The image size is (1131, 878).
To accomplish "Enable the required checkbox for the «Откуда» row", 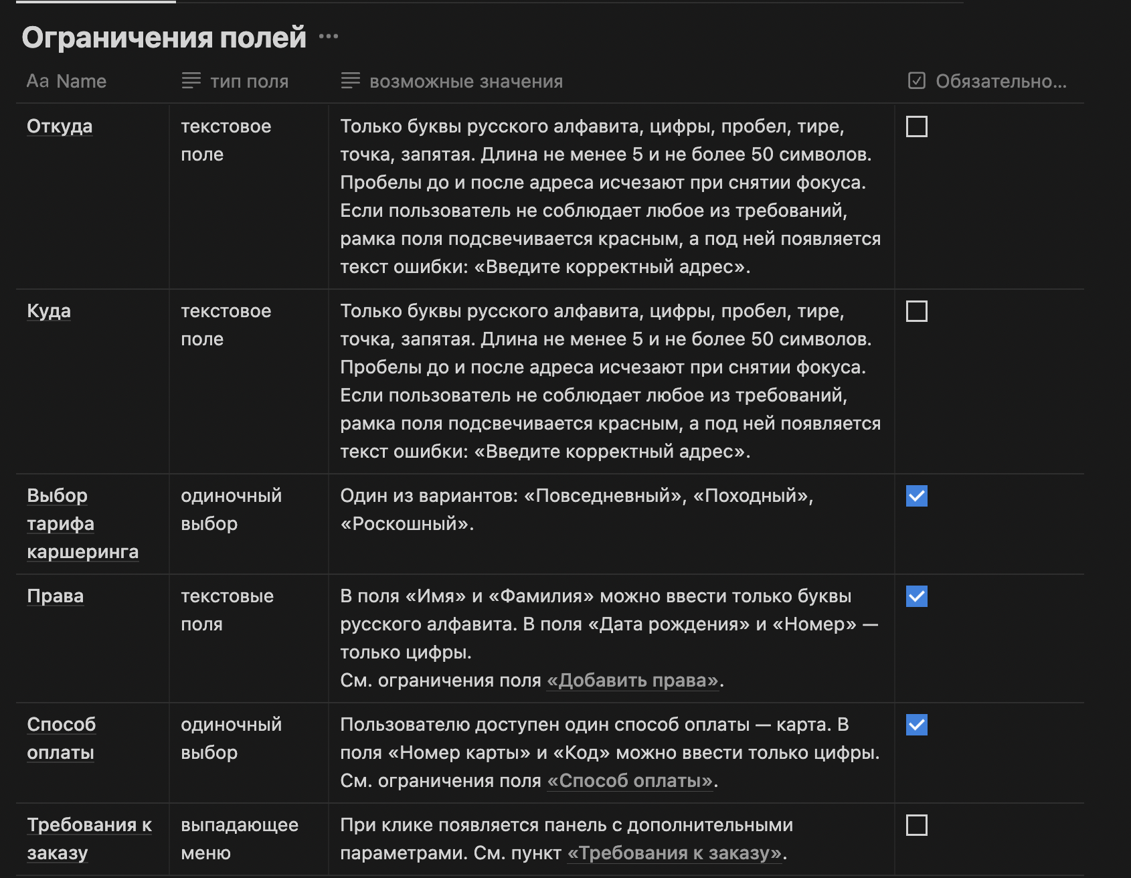I will pyautogui.click(x=916, y=127).
